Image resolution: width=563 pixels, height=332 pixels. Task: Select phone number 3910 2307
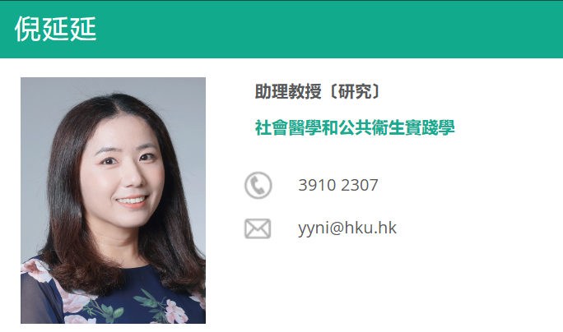[337, 186]
